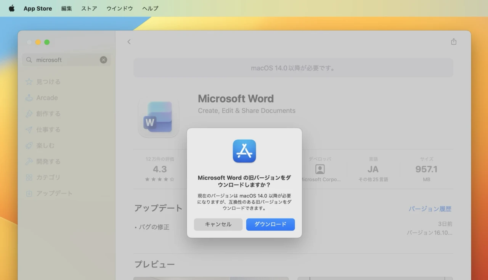Screen dimensions: 488x280
Task: Open the Apple menu
Action: coord(11,8)
